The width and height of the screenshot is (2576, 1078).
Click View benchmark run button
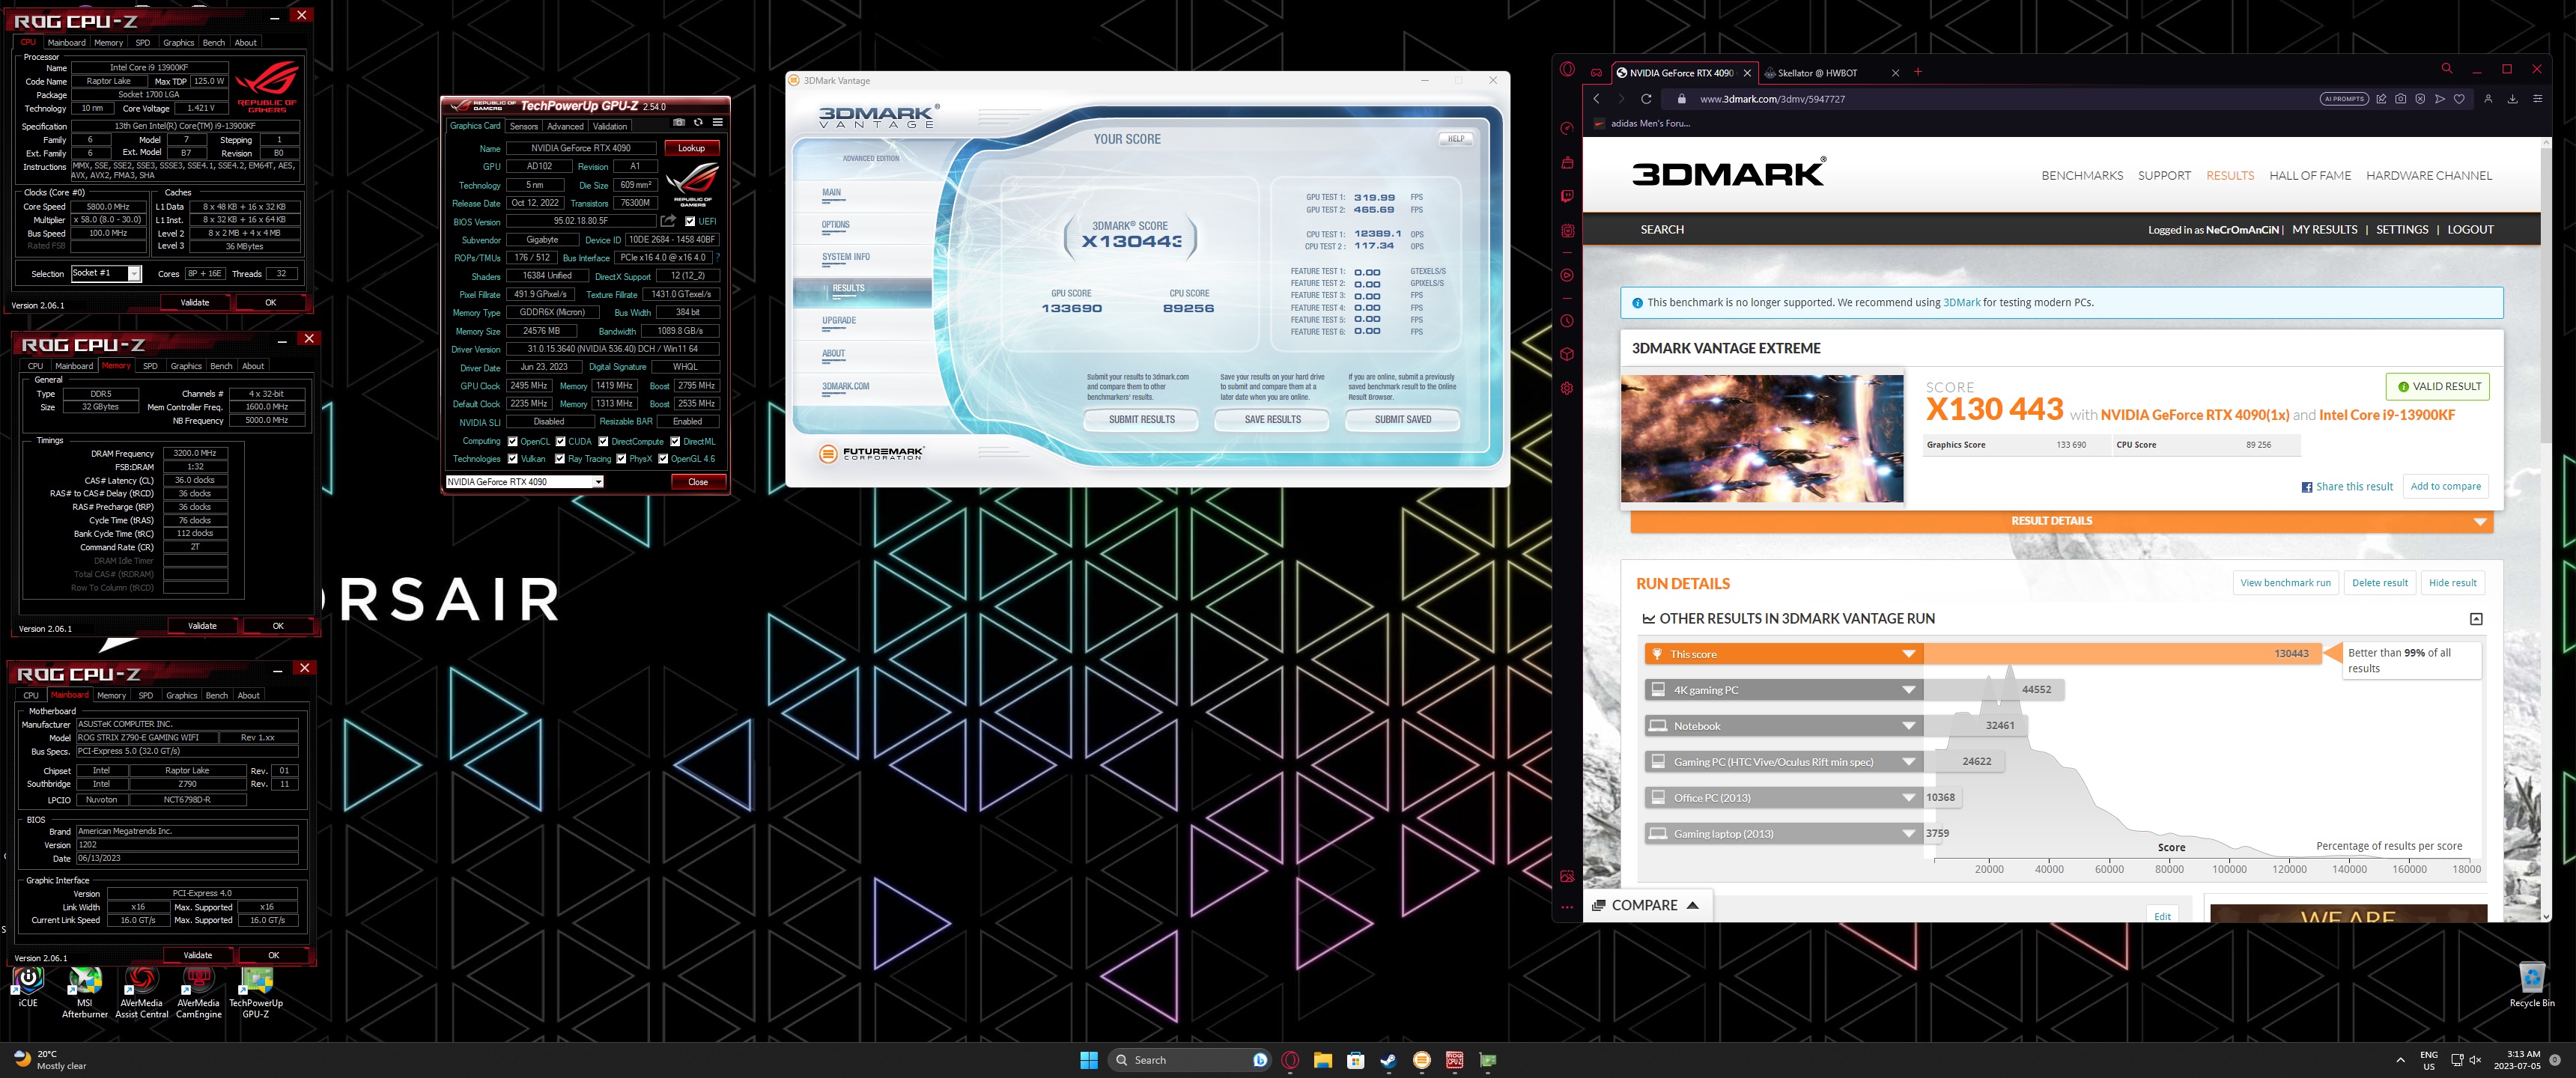tap(2285, 583)
